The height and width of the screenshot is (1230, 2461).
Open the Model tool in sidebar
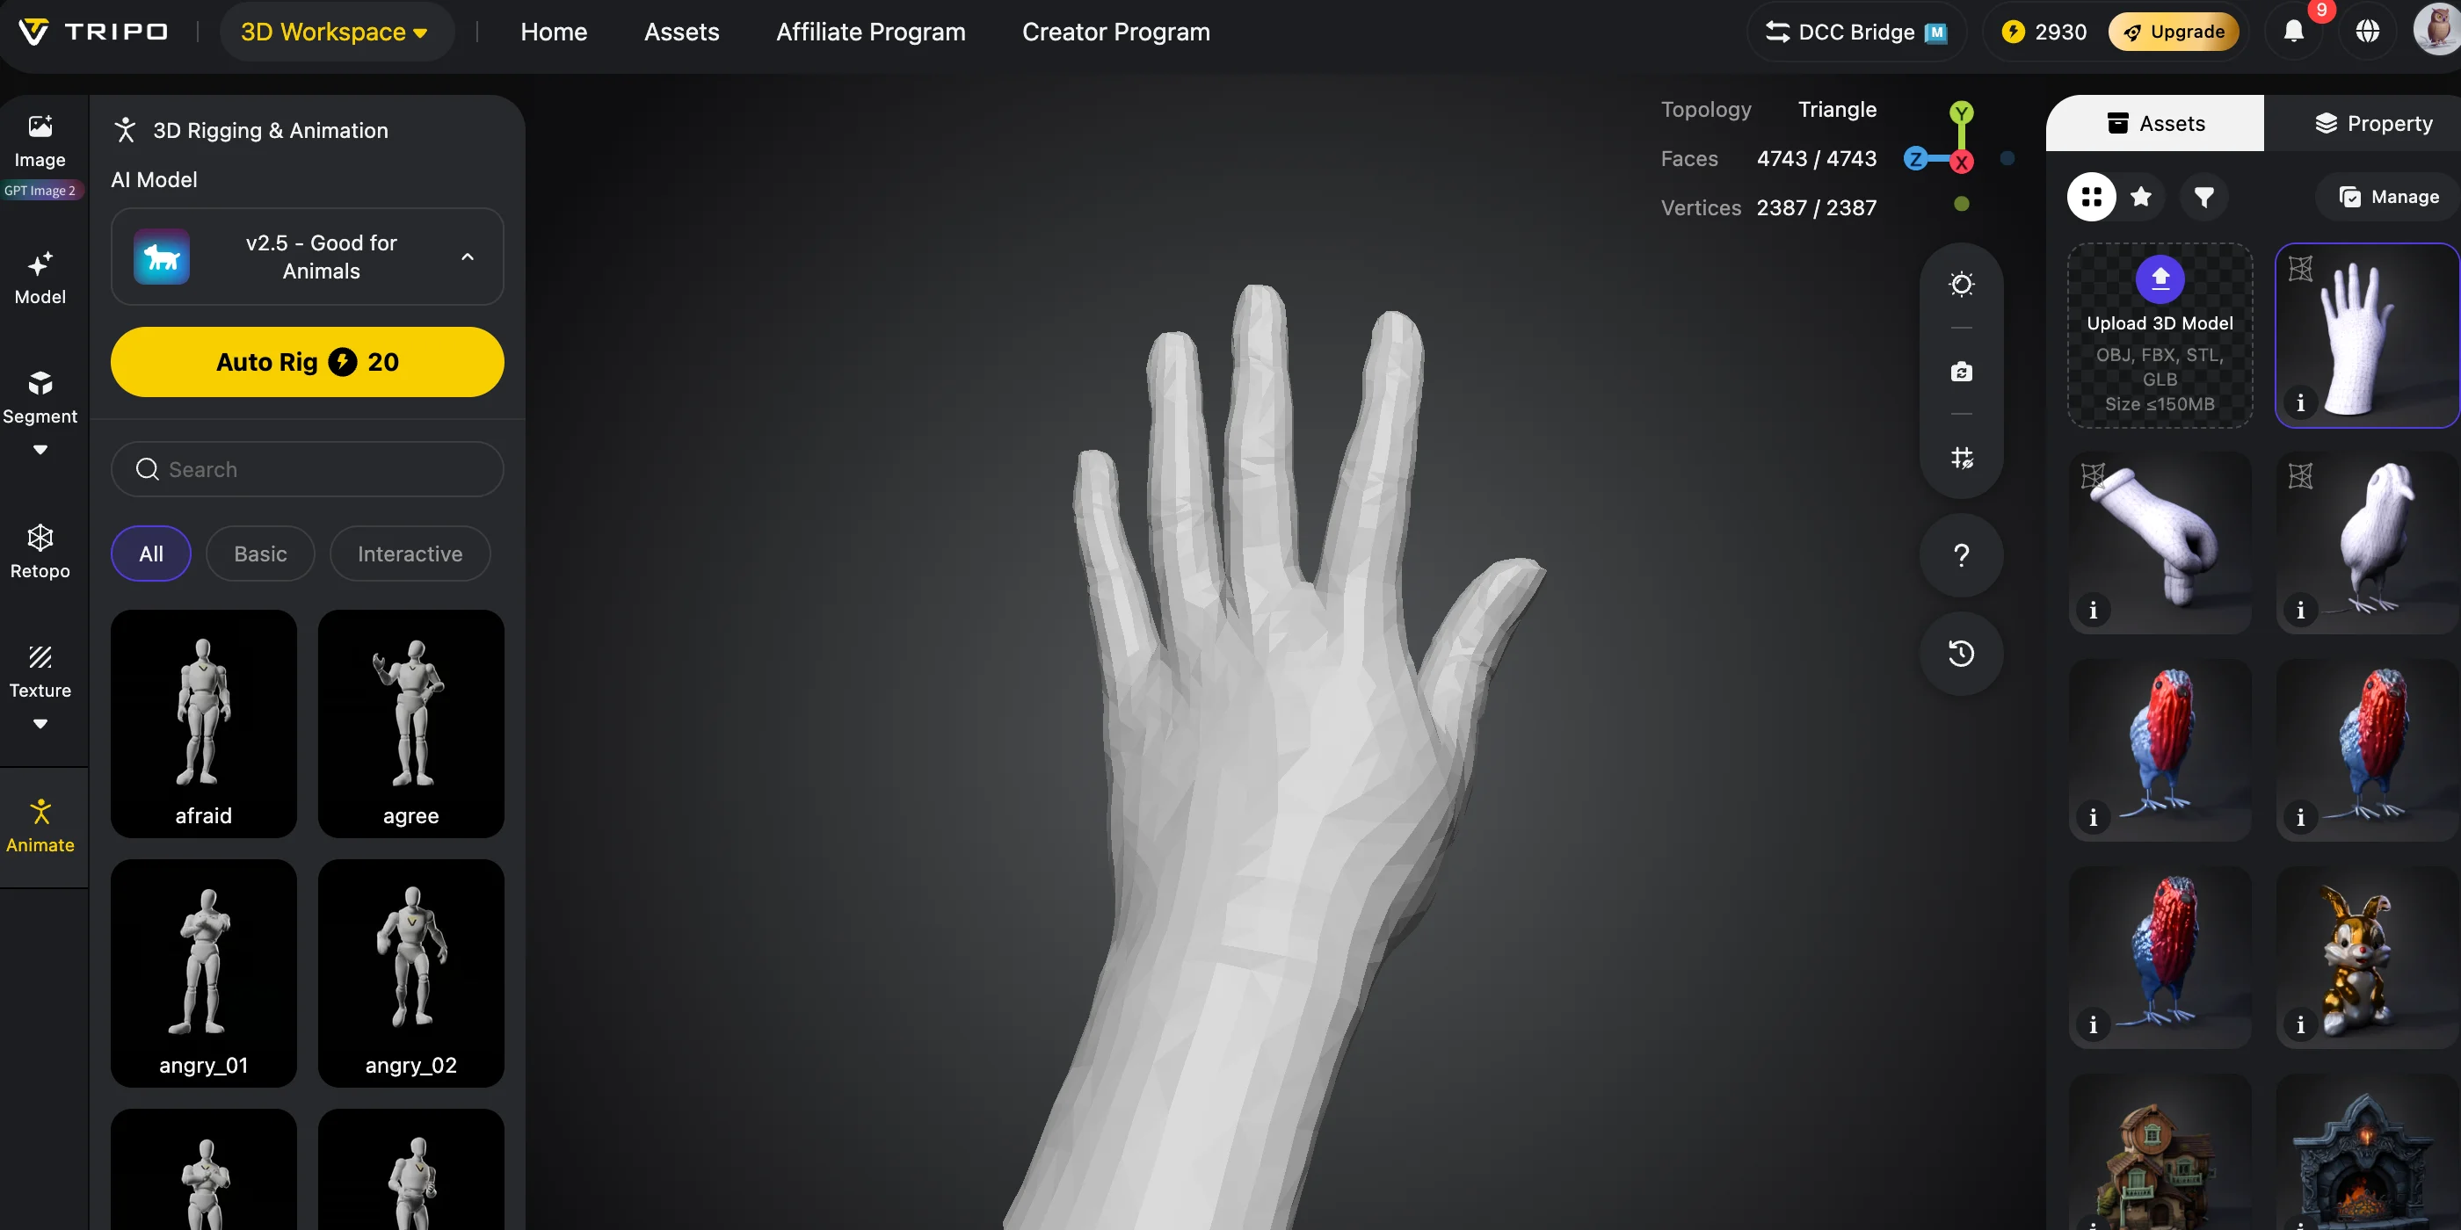coord(40,277)
